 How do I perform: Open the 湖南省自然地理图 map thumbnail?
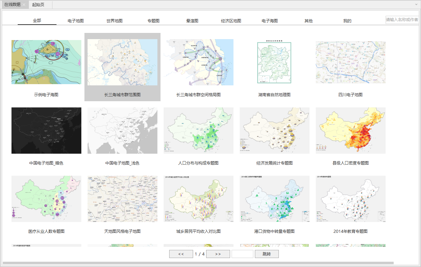274,62
